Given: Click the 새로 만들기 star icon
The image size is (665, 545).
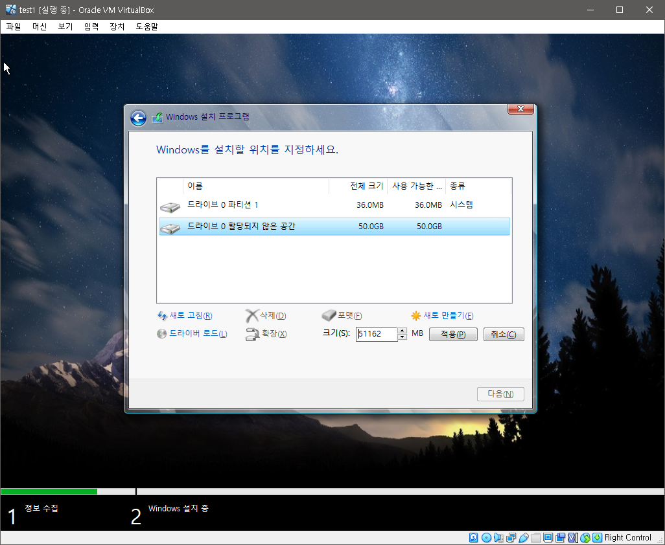Looking at the screenshot, I should coord(416,316).
